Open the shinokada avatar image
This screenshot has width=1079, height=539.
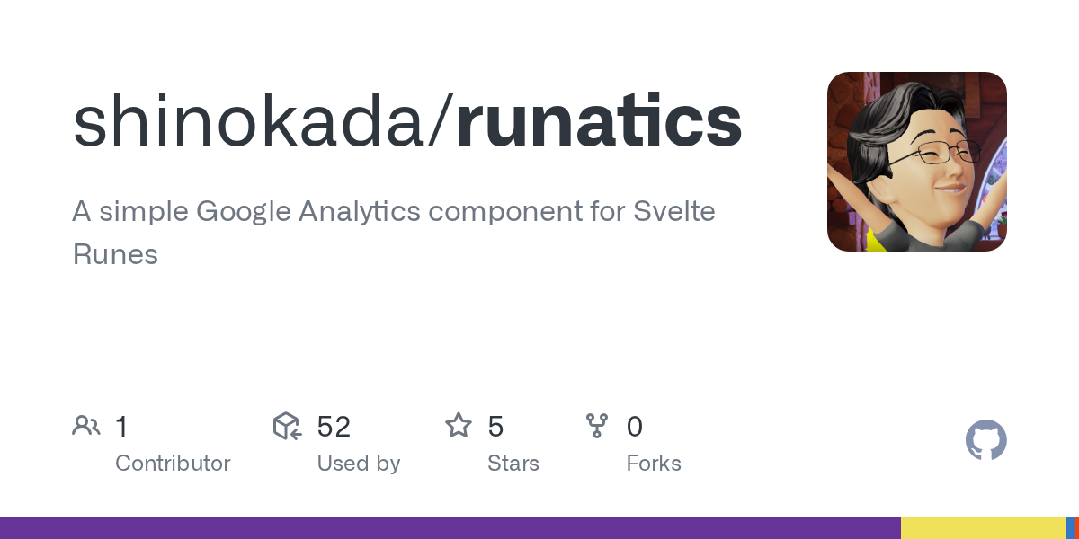click(x=916, y=162)
